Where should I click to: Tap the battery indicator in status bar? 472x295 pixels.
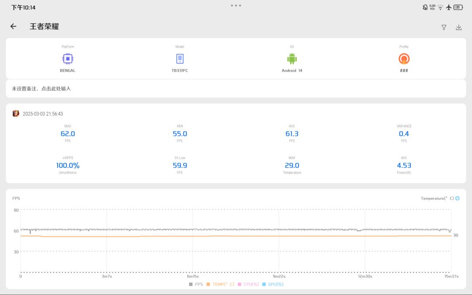(458, 7)
